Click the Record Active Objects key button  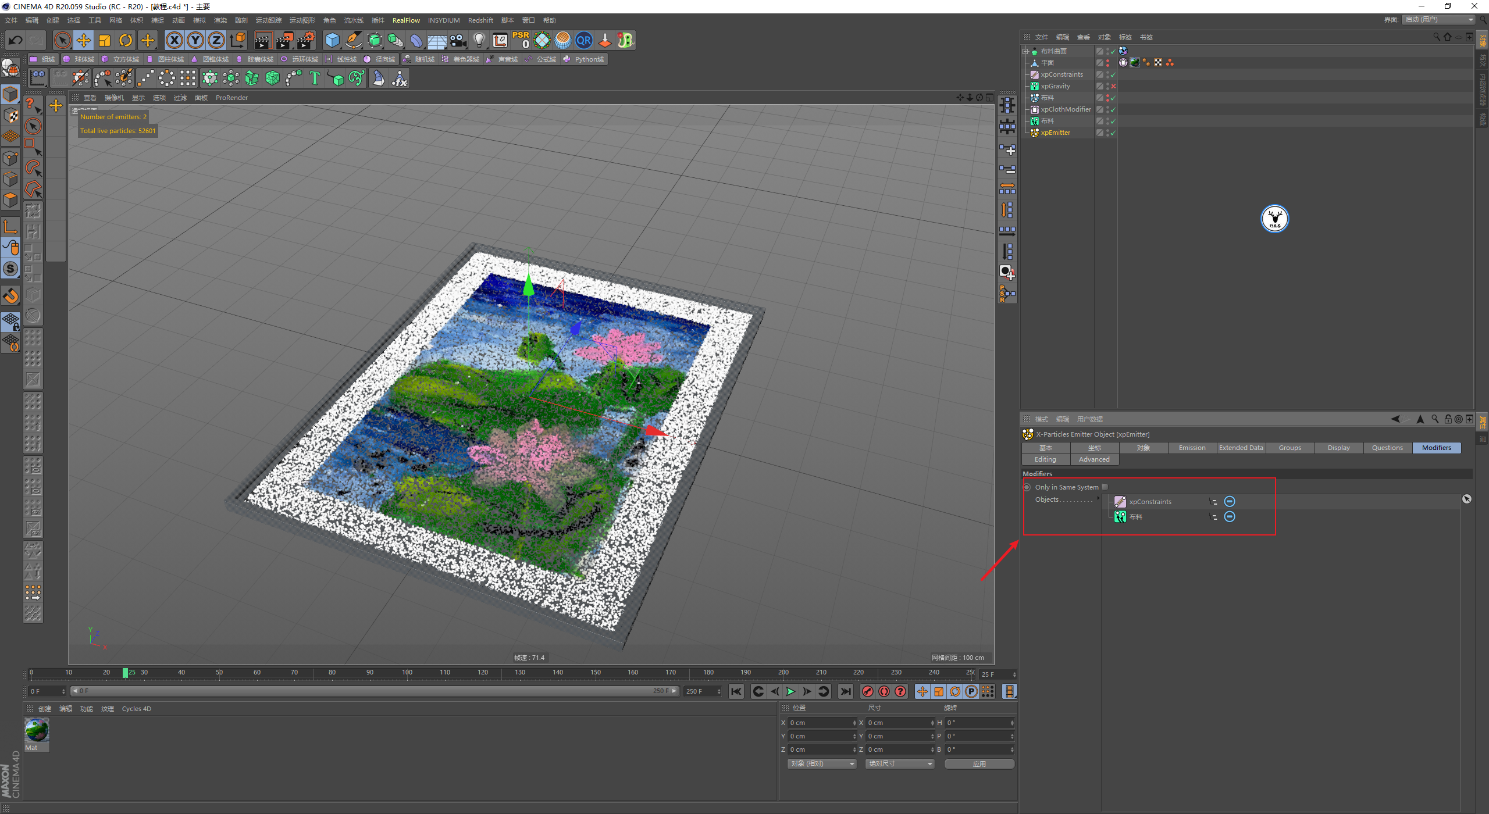tap(868, 691)
